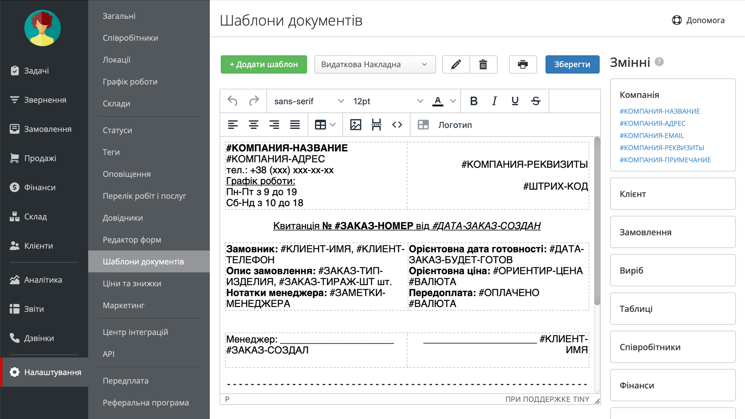Click the redo arrow in editor toolbar
The image size is (745, 419).
click(x=254, y=101)
